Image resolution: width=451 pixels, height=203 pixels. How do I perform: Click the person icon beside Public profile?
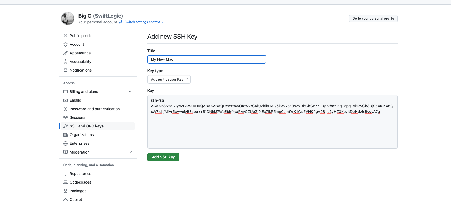tap(66, 36)
